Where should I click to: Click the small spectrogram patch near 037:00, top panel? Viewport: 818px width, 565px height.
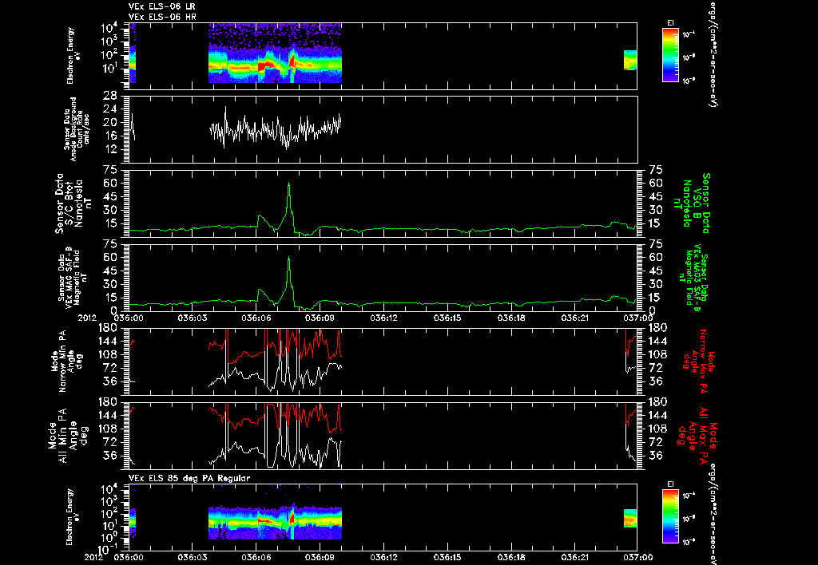(x=630, y=60)
